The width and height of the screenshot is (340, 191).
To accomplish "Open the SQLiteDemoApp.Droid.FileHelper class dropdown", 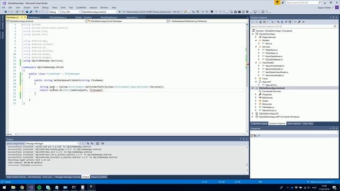I will [127, 21].
